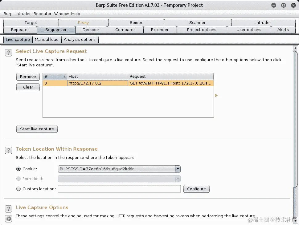Minimize the Burp Suite window

(x=274, y=5)
